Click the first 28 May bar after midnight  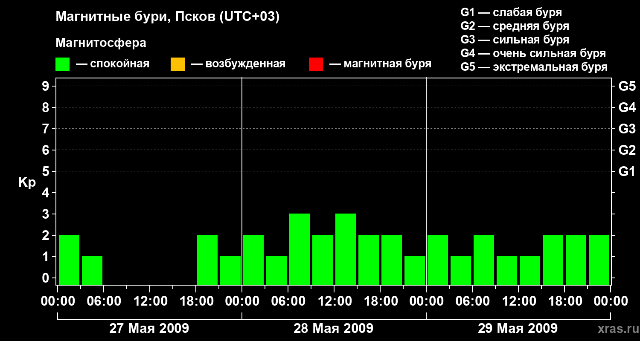tap(253, 260)
